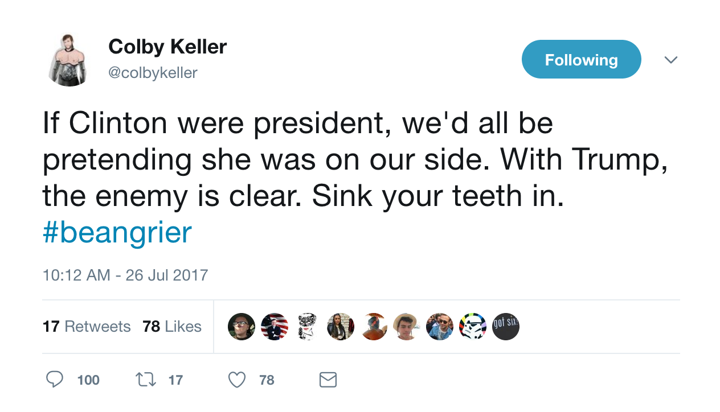Open the first liker avatar with glasses
The width and height of the screenshot is (720, 412).
(242, 327)
